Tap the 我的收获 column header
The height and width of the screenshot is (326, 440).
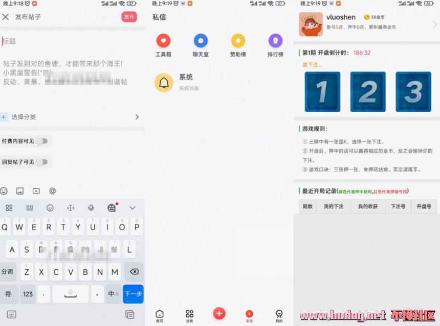(368, 207)
